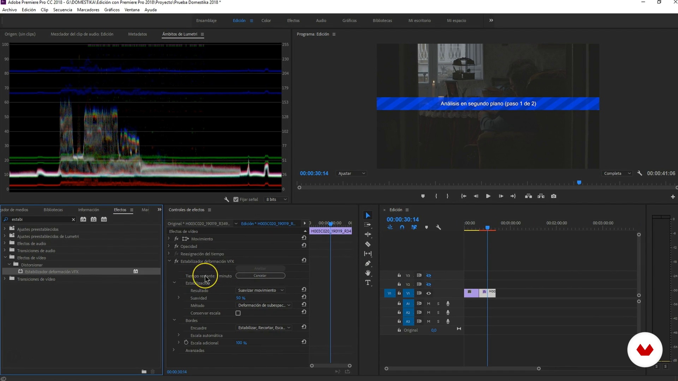Select the Hand tool
Screen dimensions: 678x381
[x=368, y=273]
